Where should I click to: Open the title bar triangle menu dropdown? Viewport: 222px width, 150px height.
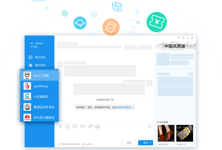pyautogui.click(x=179, y=38)
